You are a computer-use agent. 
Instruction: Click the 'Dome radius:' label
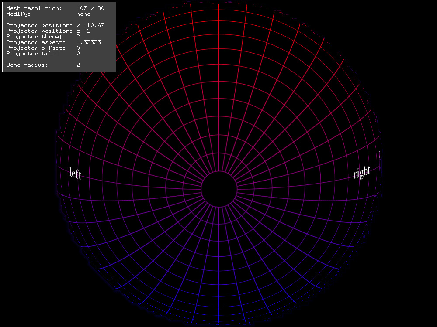[x=27, y=65]
